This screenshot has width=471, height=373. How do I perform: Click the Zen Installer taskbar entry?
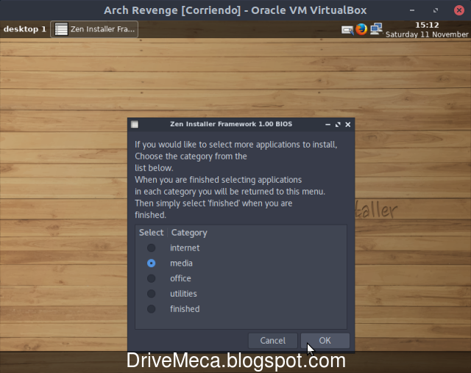94,29
